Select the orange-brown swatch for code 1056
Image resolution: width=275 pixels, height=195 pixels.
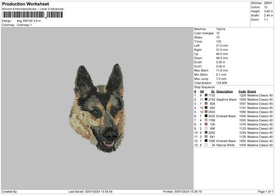[x=206, y=112]
